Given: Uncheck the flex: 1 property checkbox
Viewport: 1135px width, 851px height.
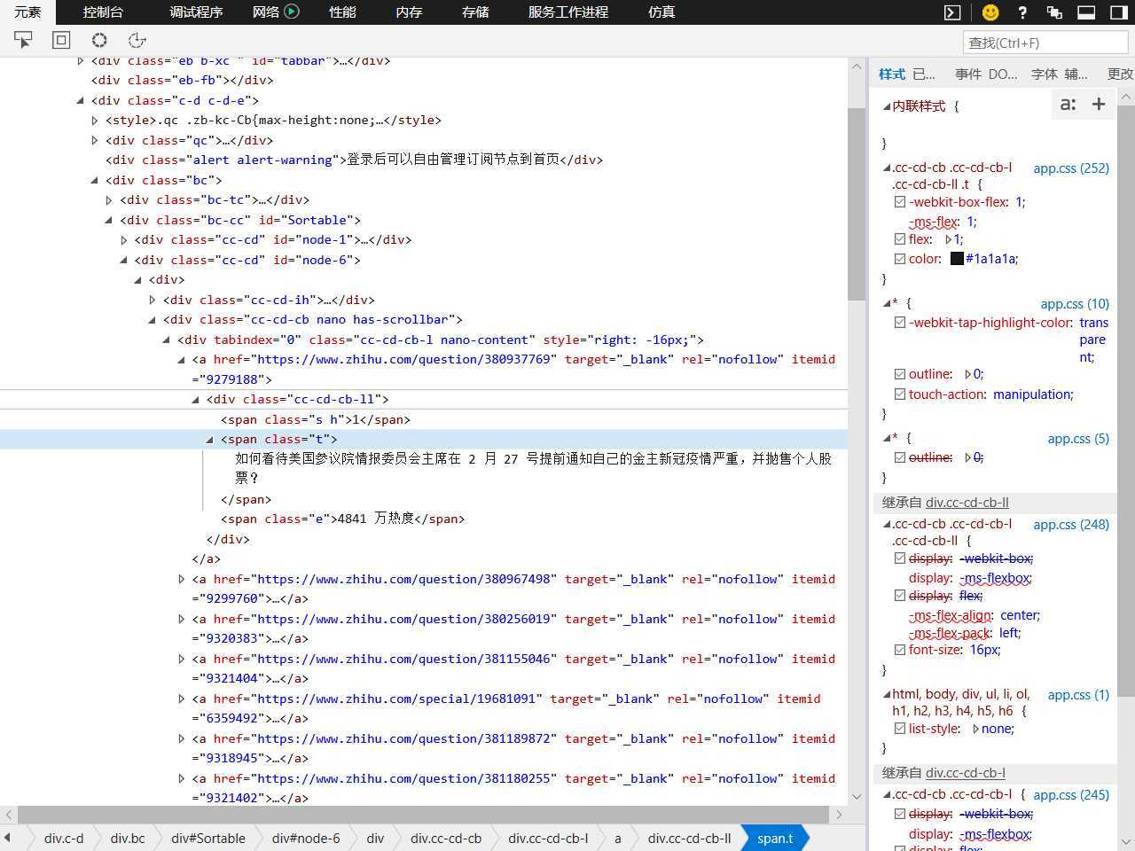Looking at the screenshot, I should point(900,239).
